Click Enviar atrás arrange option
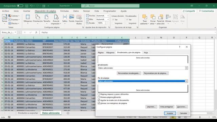This screenshot has height=122, width=217. (x=153, y=19)
